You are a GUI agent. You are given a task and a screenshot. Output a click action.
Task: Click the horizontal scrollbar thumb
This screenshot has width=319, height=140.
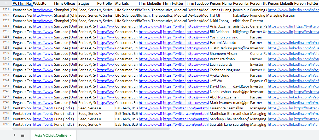[x=91, y=128]
